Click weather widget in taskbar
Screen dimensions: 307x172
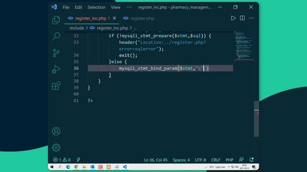215,167
